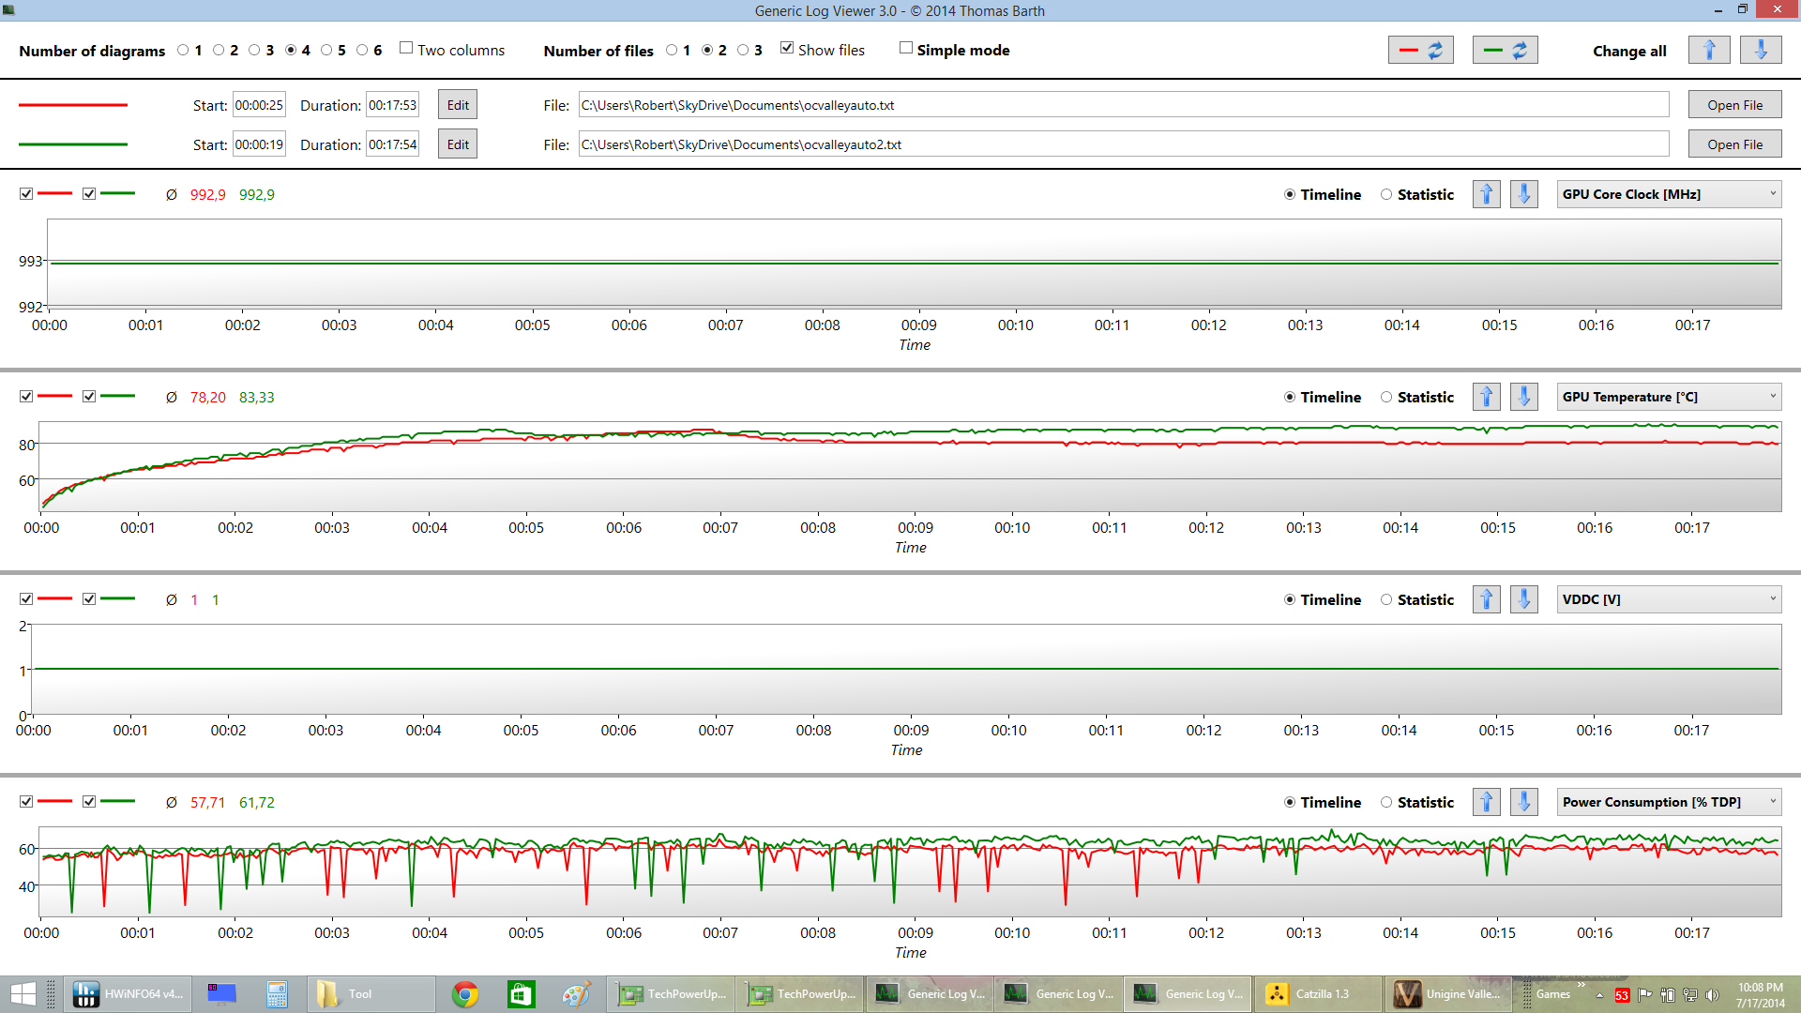Select Timeline for VDDC diagram
The height and width of the screenshot is (1013, 1801).
(1290, 599)
